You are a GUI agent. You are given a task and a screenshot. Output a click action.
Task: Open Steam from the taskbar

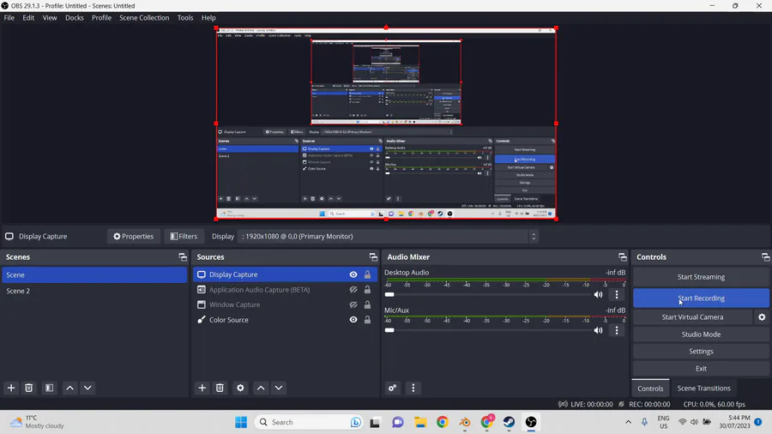509,422
